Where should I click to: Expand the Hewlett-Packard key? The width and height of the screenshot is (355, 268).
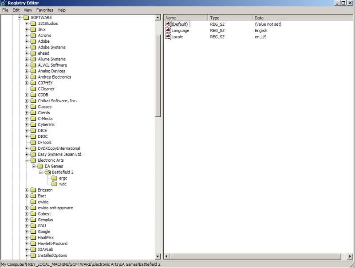(x=27, y=244)
